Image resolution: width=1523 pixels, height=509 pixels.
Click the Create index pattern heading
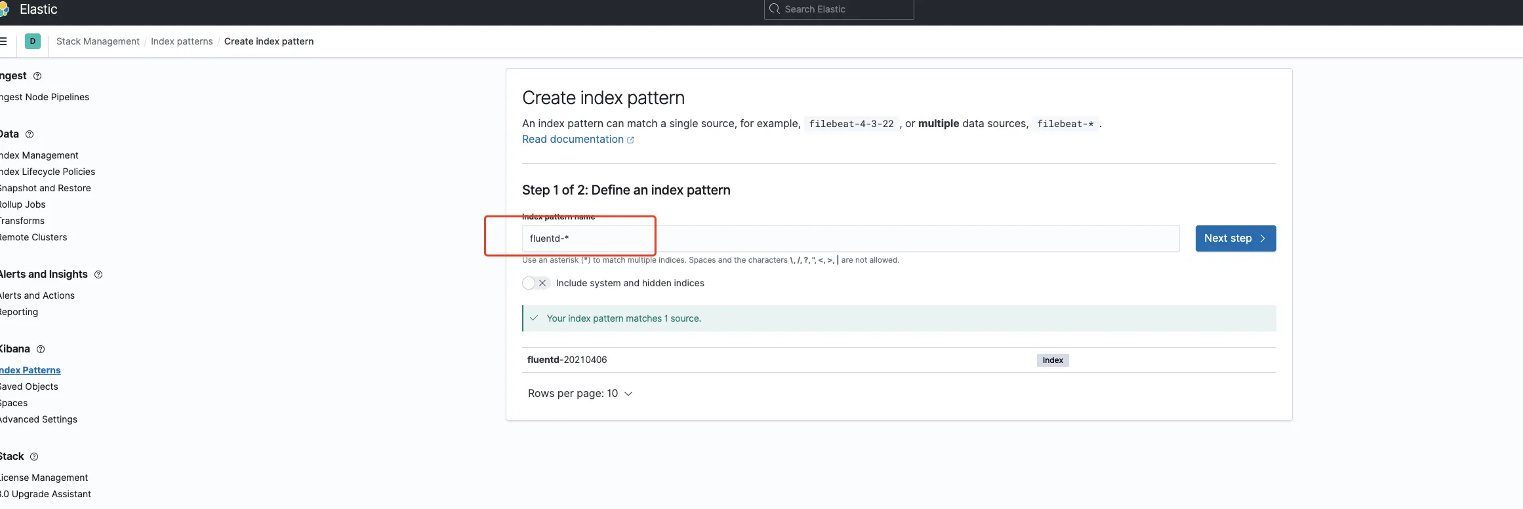603,98
